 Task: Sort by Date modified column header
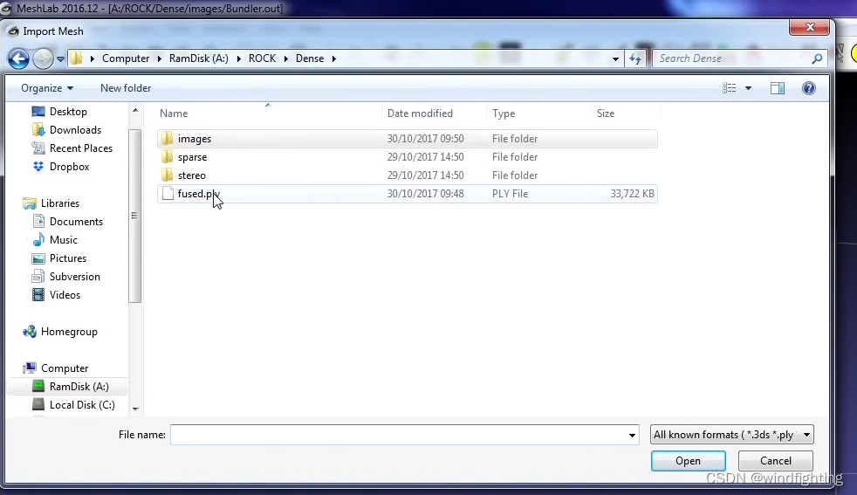[420, 113]
